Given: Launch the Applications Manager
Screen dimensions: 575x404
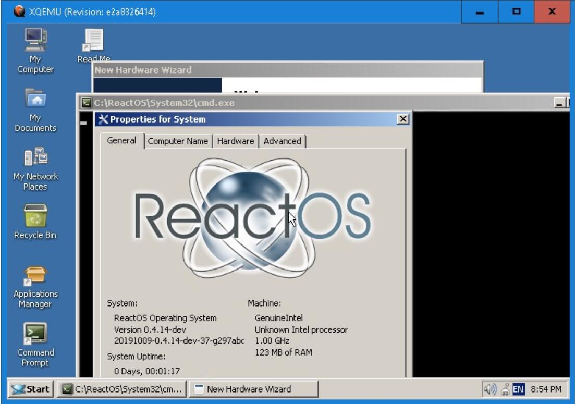Looking at the screenshot, I should point(35,275).
